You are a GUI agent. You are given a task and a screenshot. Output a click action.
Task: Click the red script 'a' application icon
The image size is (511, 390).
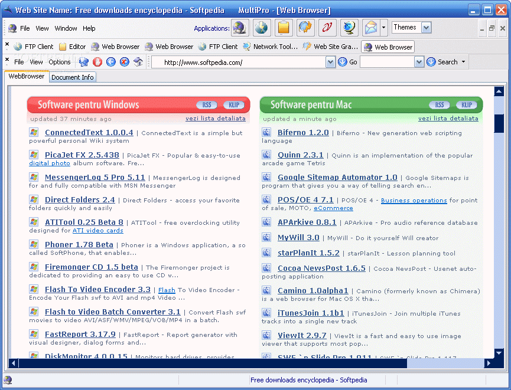[x=327, y=28]
